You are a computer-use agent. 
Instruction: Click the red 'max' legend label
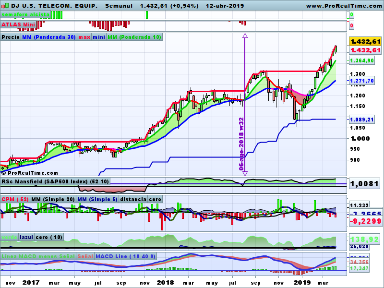pyautogui.click(x=84, y=37)
